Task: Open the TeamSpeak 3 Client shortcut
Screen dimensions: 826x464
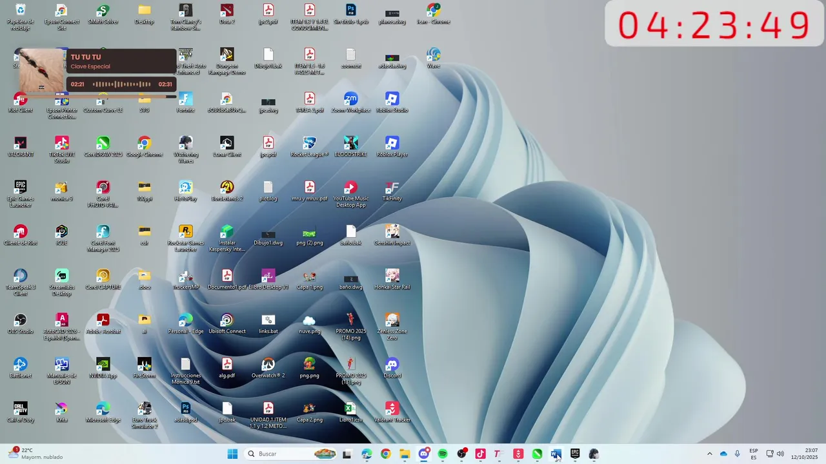Action: click(21, 282)
